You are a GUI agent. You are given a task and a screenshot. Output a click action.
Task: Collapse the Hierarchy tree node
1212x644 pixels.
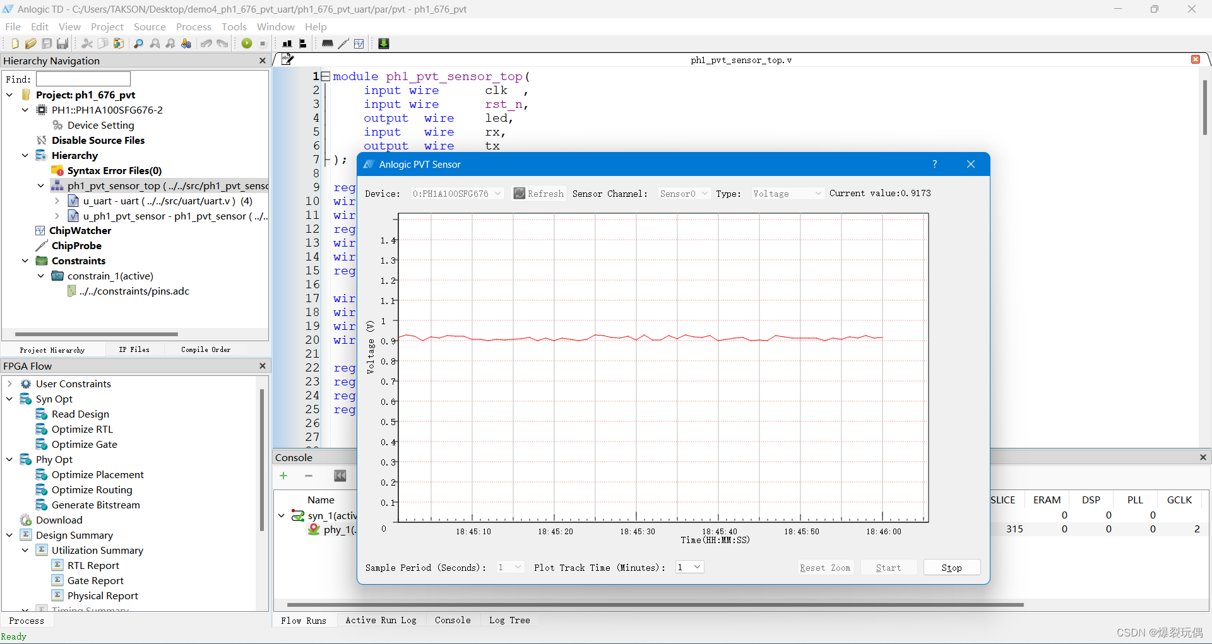[25, 155]
